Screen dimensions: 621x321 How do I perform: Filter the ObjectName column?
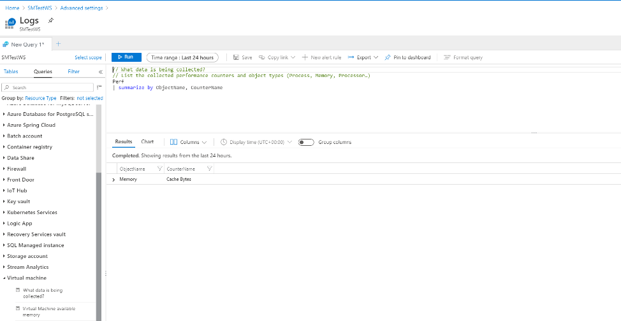(159, 169)
